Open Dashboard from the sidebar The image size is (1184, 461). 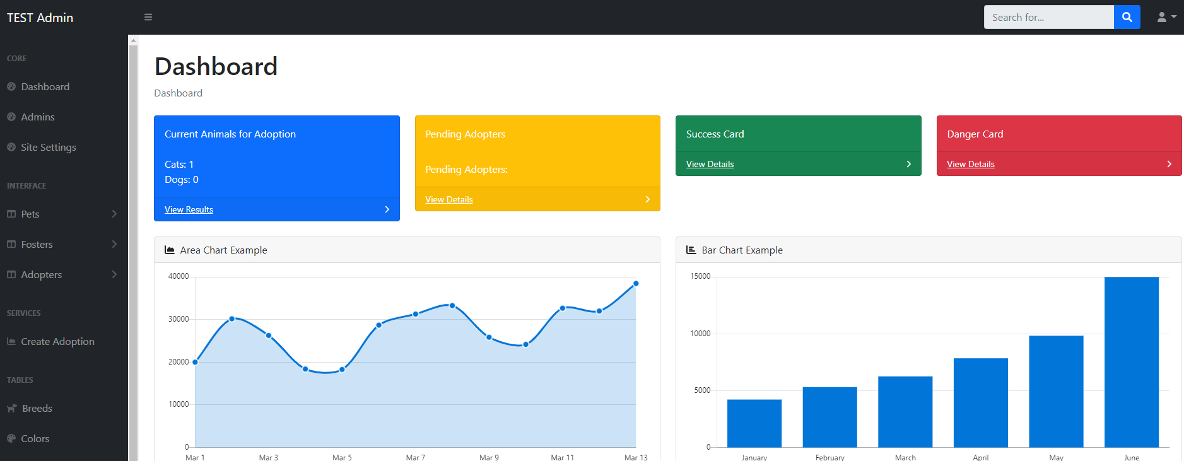tap(45, 86)
